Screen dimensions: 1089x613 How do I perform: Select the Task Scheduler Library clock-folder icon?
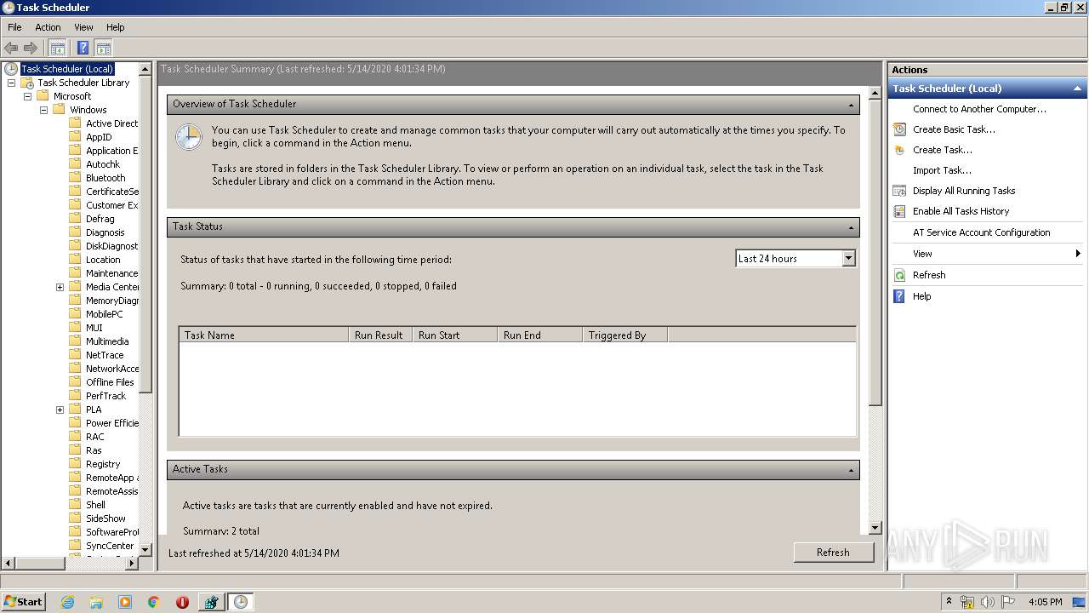tap(27, 83)
